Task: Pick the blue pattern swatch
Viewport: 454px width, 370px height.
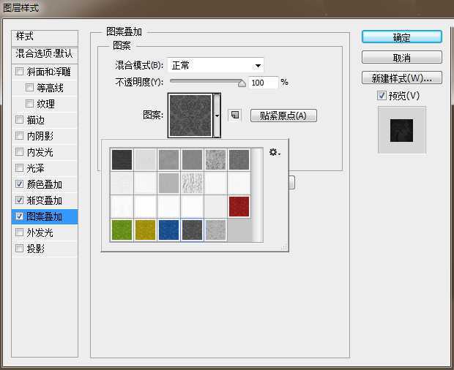Action: click(x=169, y=230)
